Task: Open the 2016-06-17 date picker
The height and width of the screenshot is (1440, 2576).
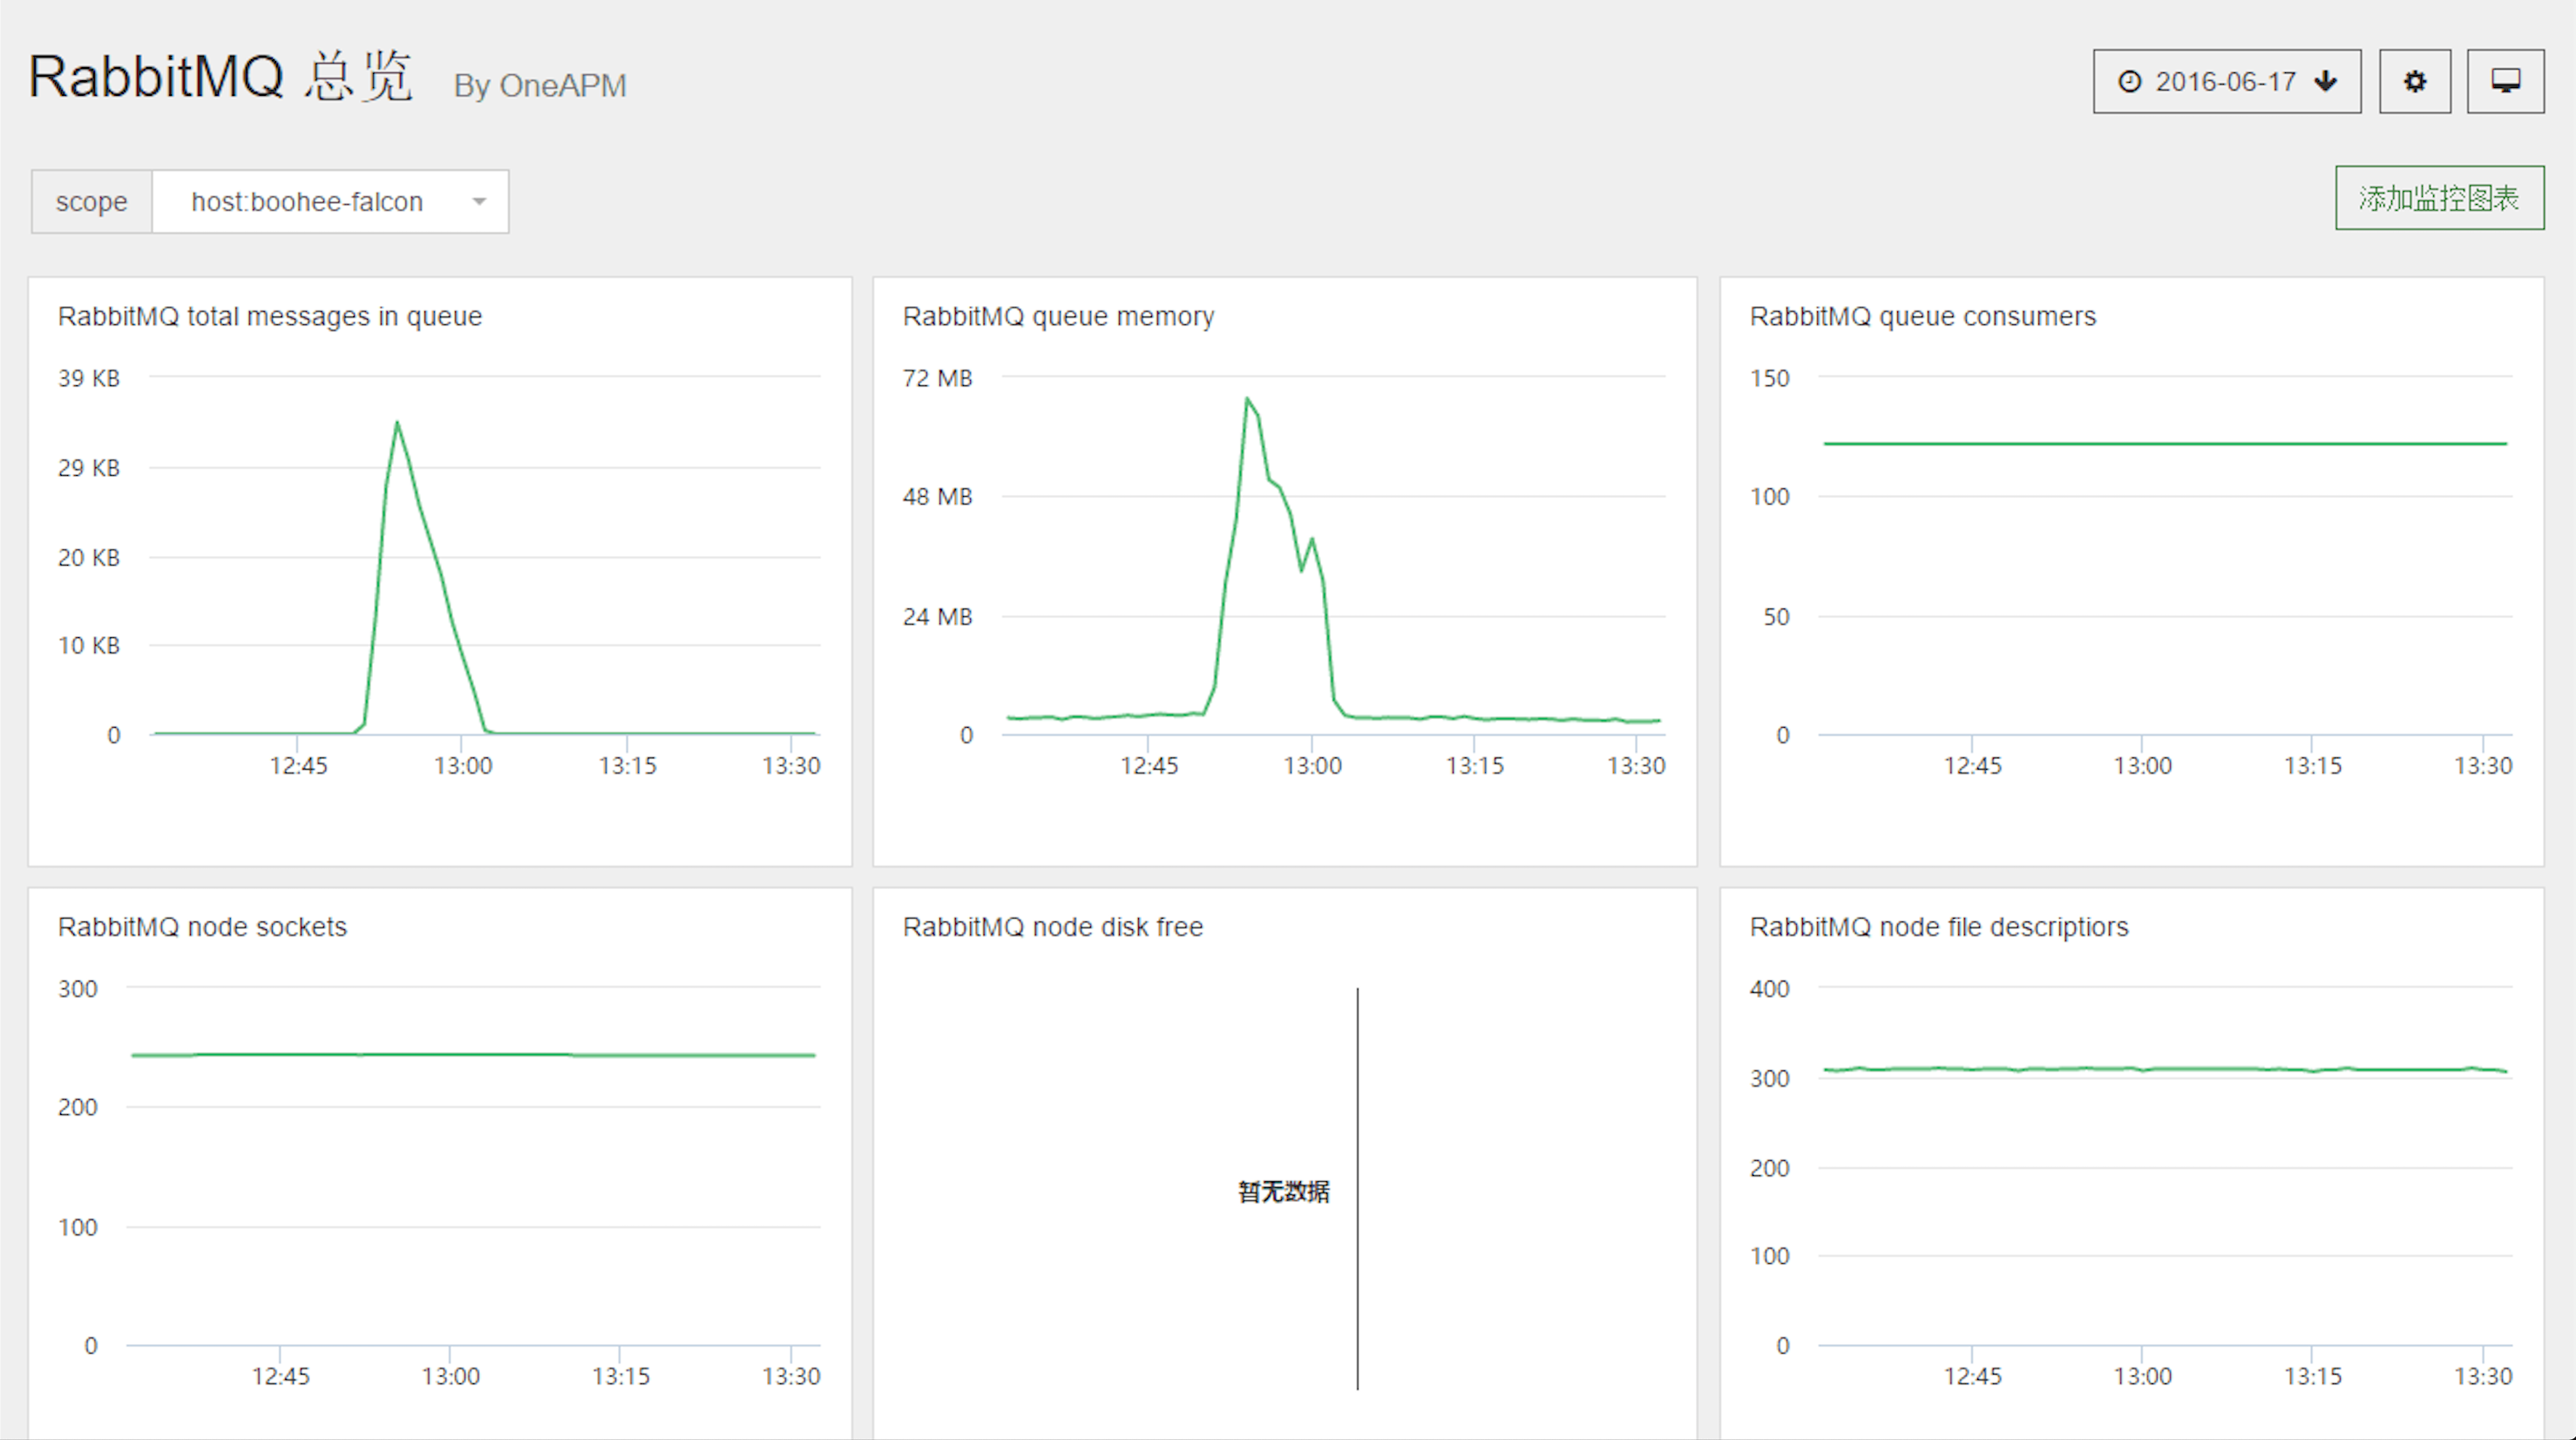Action: pos(2227,81)
